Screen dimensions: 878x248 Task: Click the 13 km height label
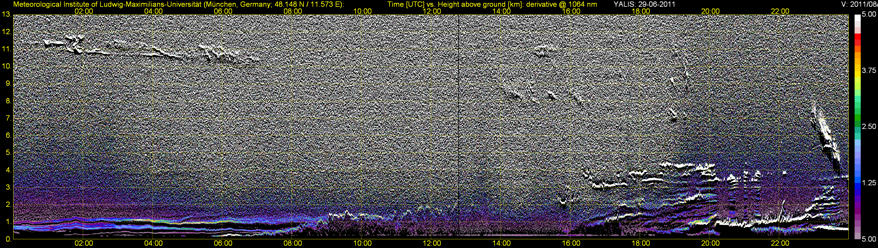[6, 15]
